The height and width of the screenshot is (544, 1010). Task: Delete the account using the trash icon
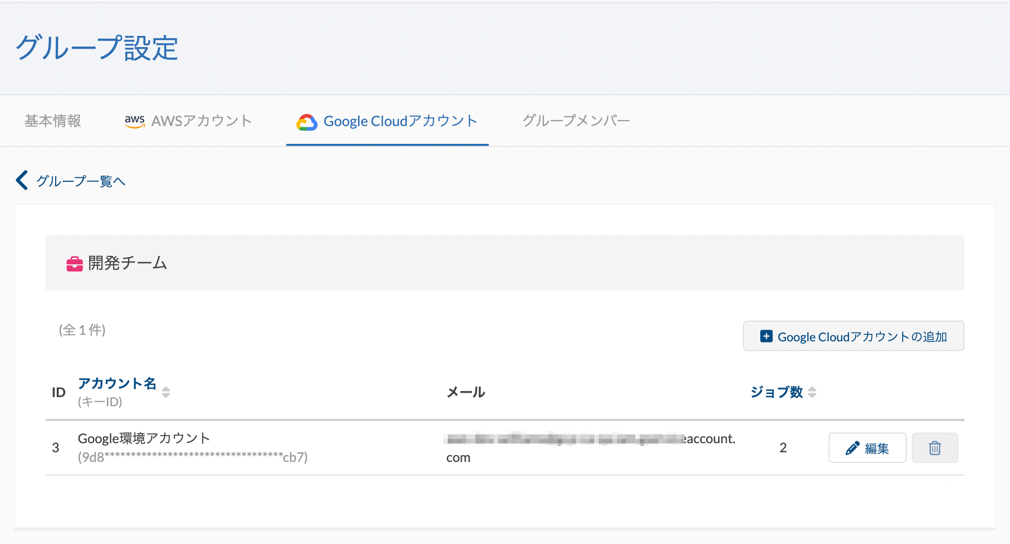tap(935, 448)
